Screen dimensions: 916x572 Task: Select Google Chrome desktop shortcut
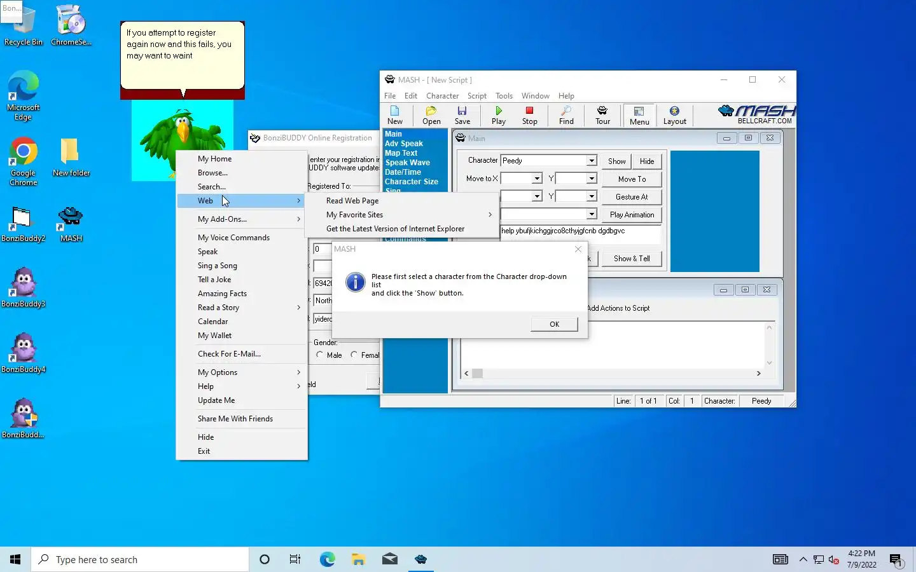click(x=24, y=161)
